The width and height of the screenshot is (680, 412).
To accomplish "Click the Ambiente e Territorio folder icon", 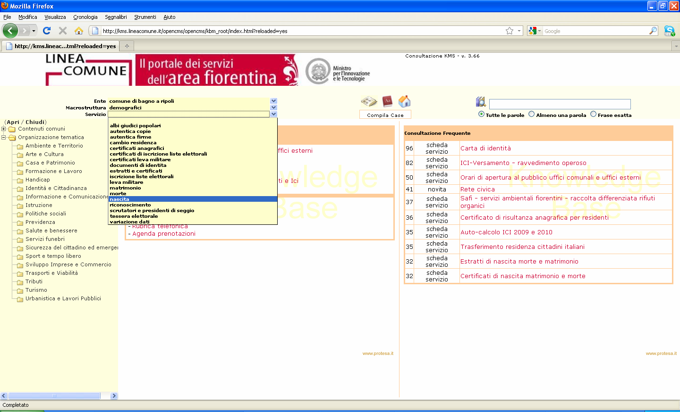I will pos(20,147).
